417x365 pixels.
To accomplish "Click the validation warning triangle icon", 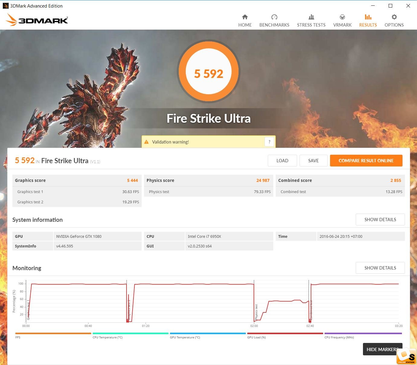I will [x=146, y=142].
